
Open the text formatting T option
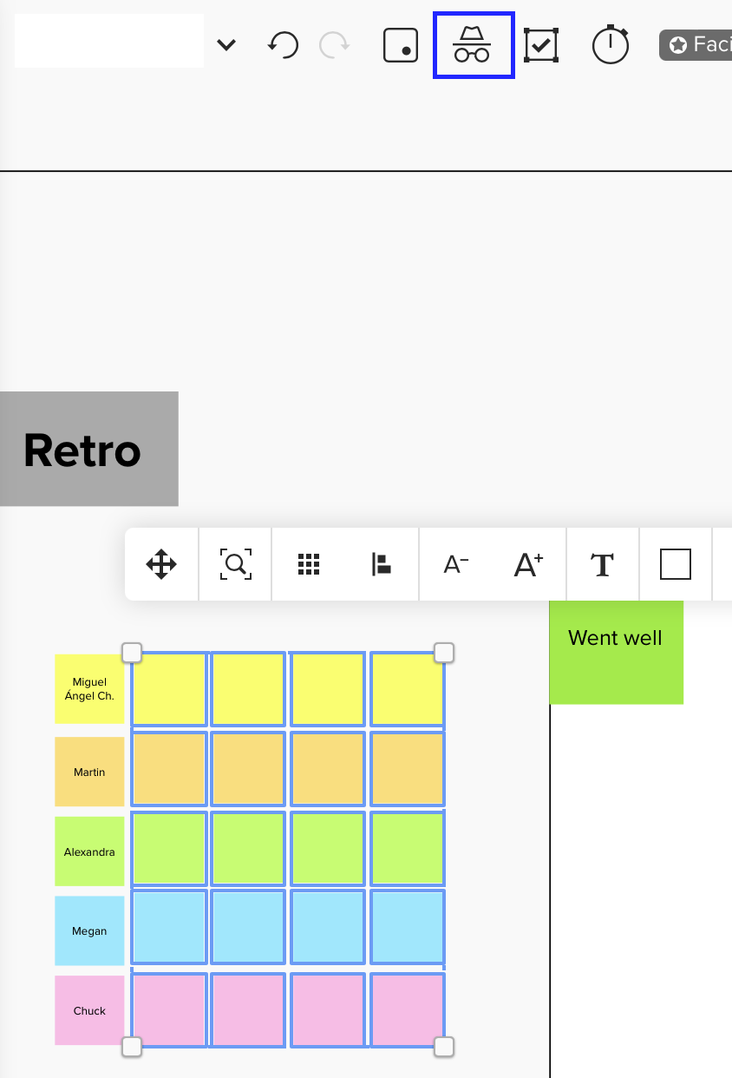click(602, 565)
